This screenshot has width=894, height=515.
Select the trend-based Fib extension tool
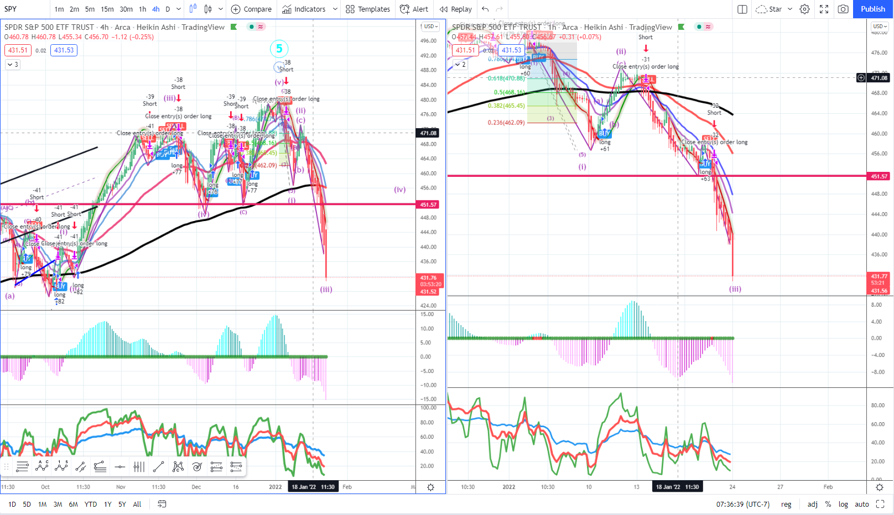216,467
